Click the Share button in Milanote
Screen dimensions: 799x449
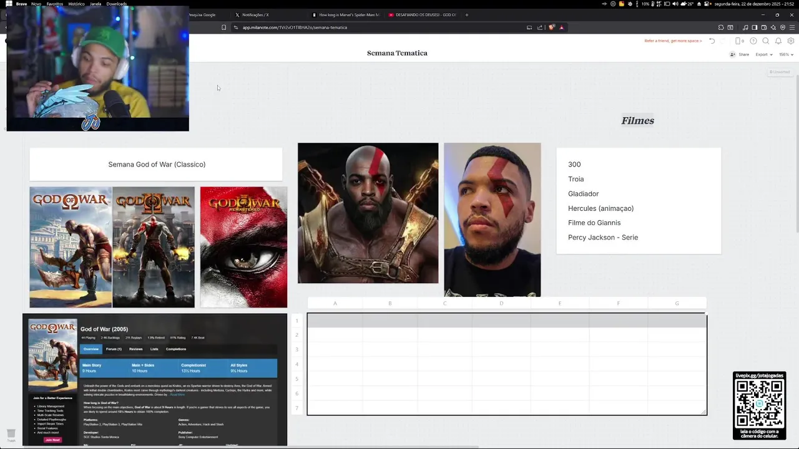point(739,54)
